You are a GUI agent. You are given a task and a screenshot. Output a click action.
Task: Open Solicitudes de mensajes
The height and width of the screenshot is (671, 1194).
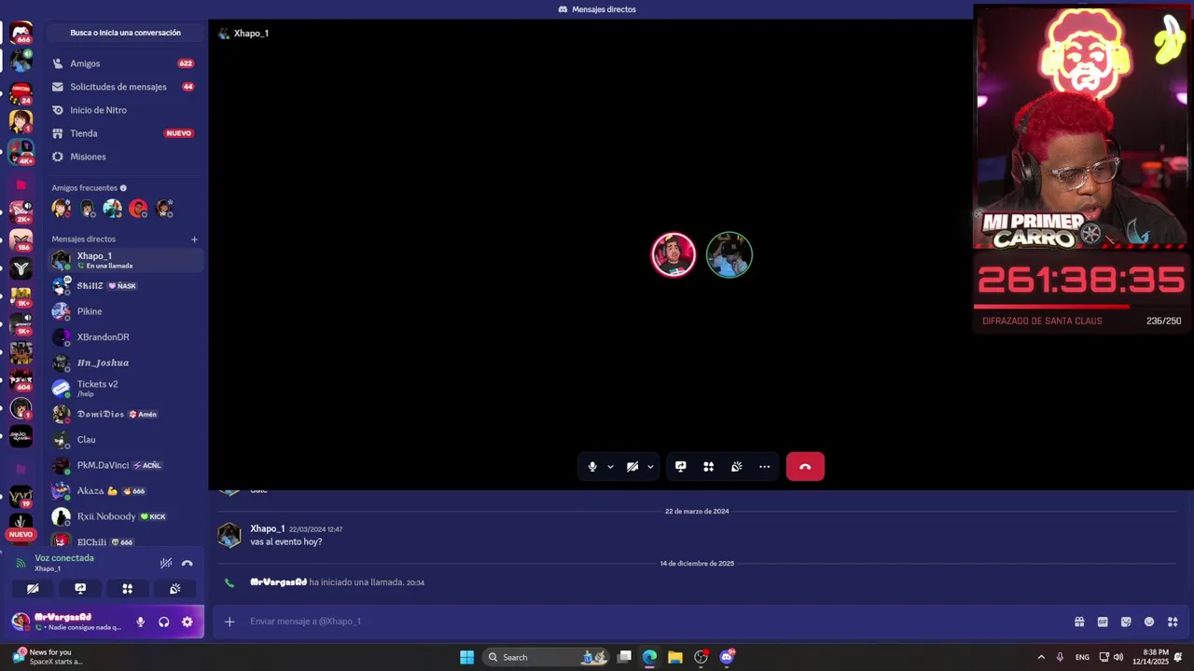[125, 87]
